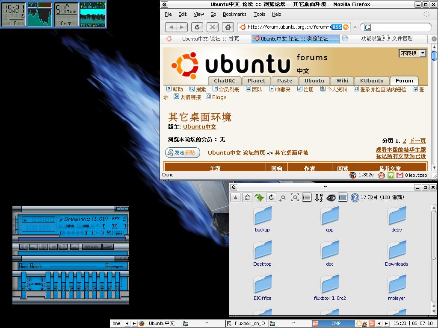Zoom in on file manager icons
This screenshot has width=438, height=328.
coord(282,198)
